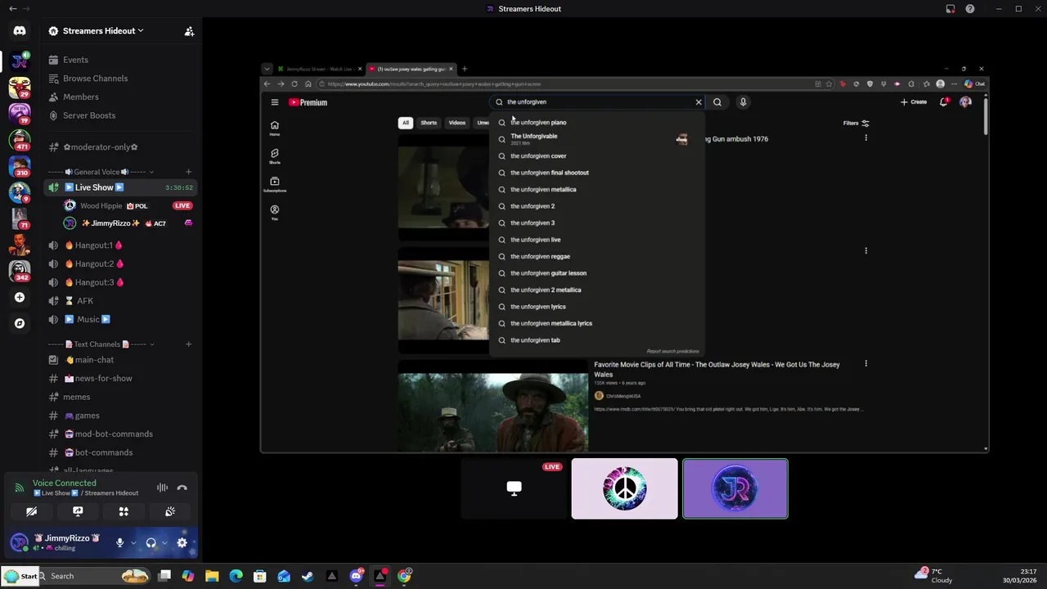Viewport: 1047px width, 589px height.
Task: Open Discord Inbox icon in title bar
Action: pos(950,9)
